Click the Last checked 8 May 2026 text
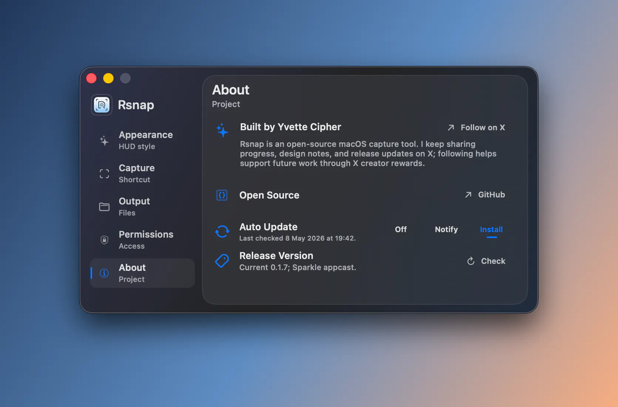618x407 pixels. [x=297, y=238]
